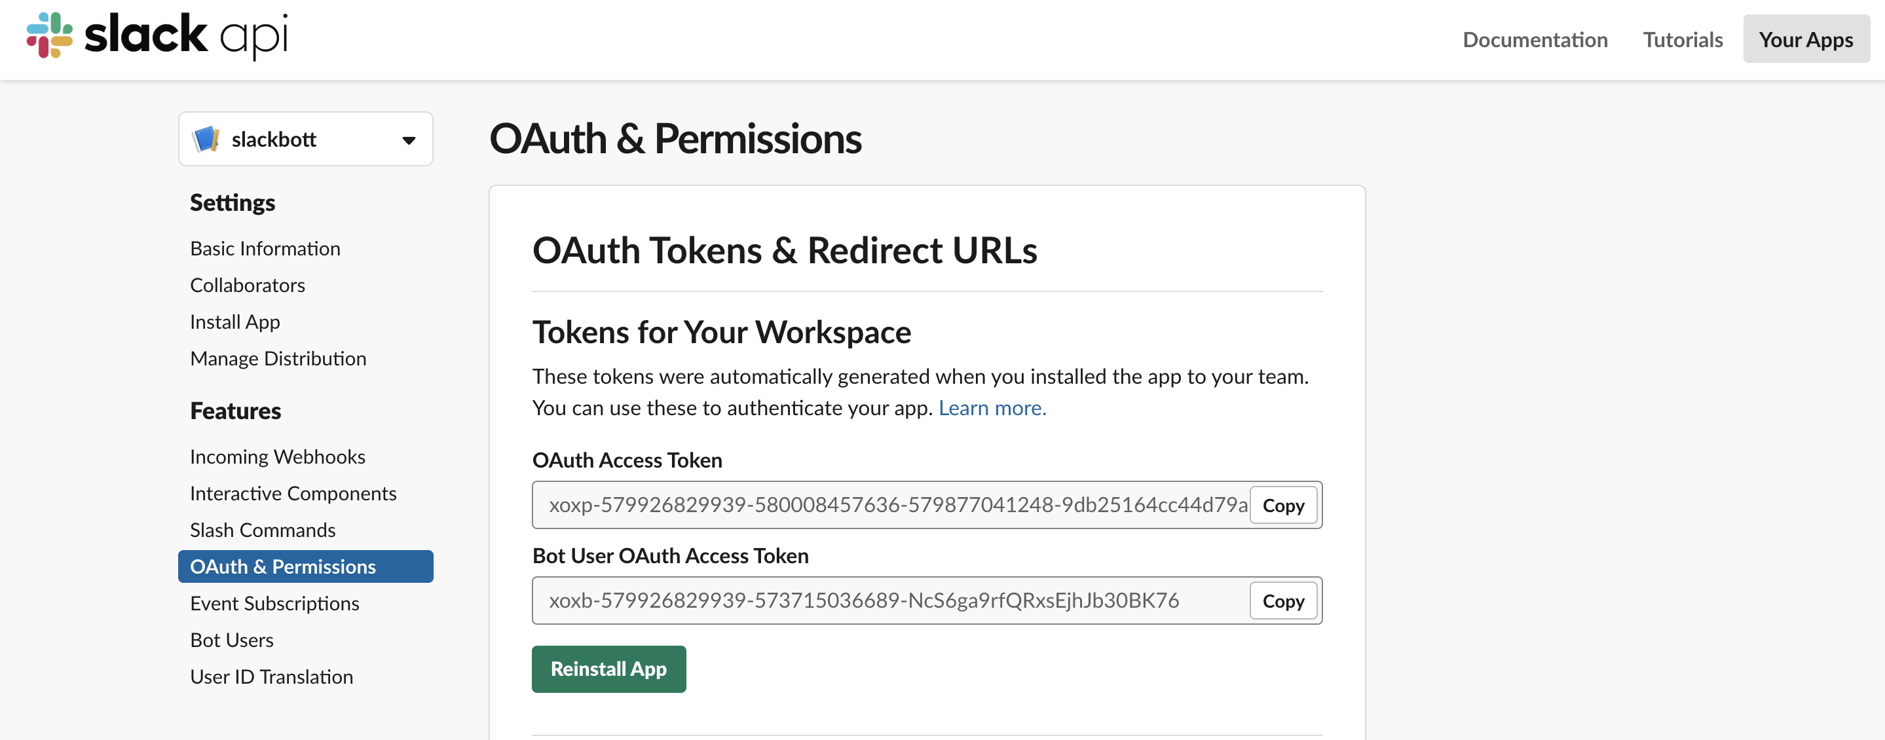
Task: Follow the Learn more link
Action: pos(992,408)
